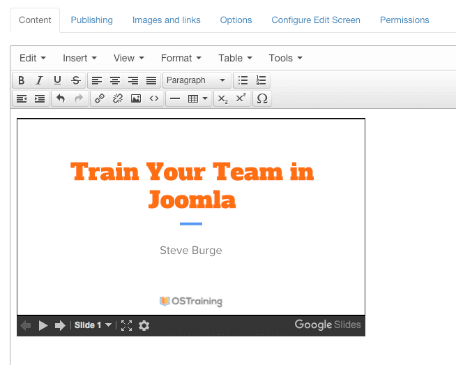Open the Configure Edit Screen tab

316,20
